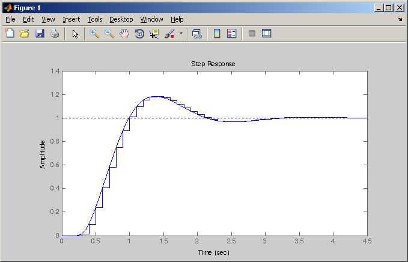Viewport: 408px width, 262px height.
Task: Open the Insert menu
Action: tap(71, 19)
